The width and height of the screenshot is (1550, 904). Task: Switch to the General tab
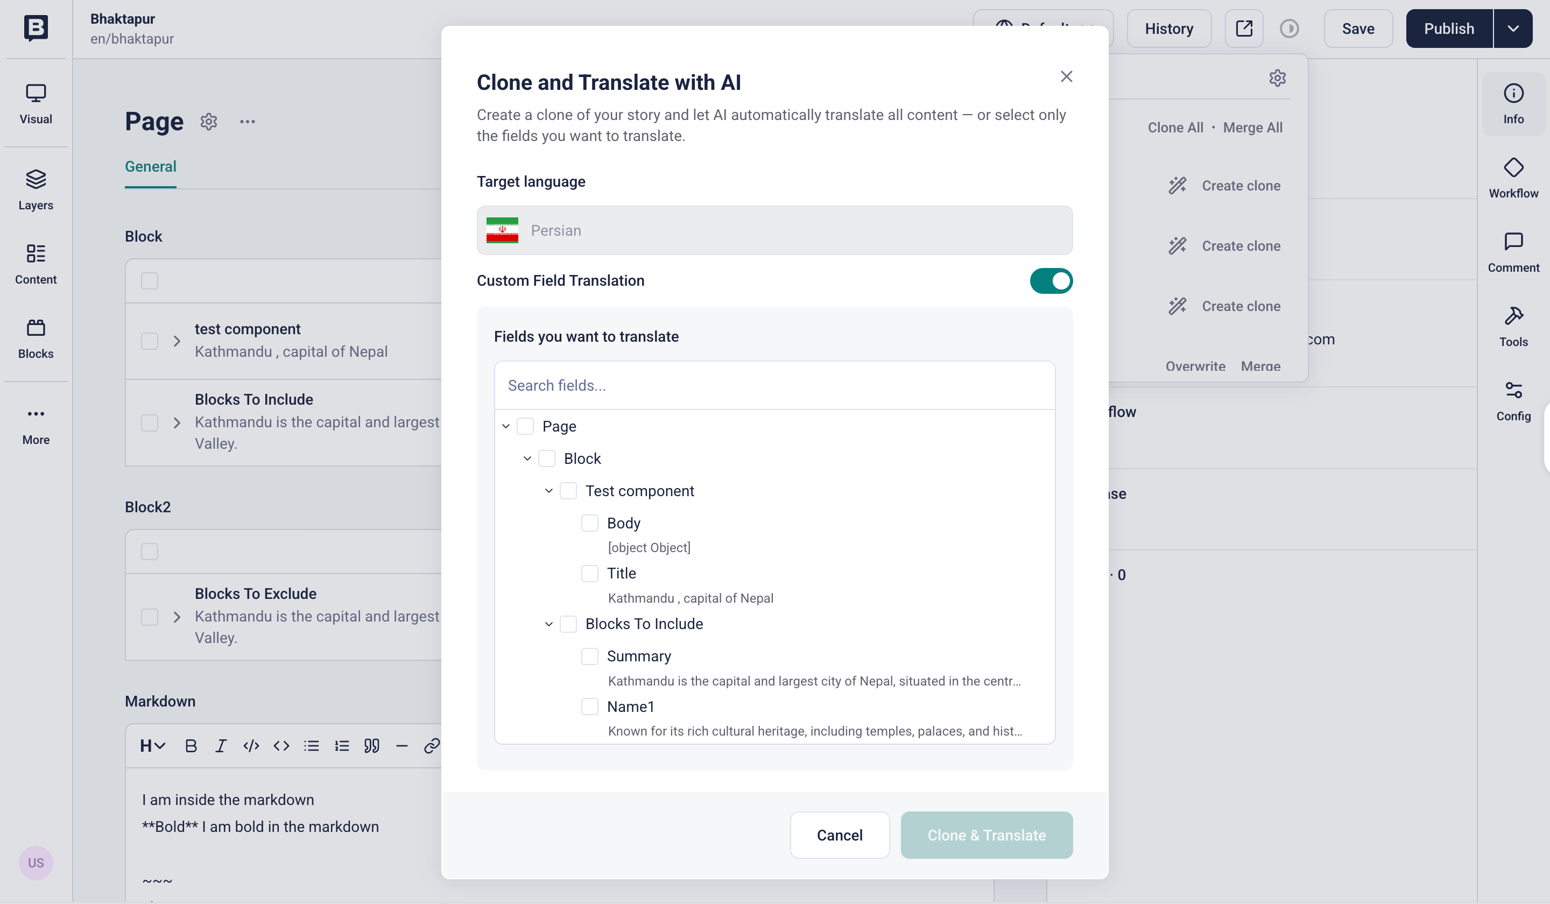click(150, 167)
